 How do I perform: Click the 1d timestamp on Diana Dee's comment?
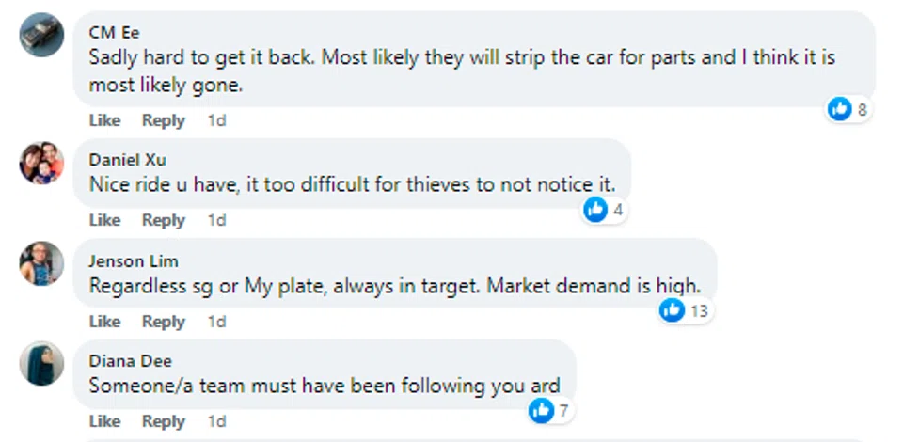click(x=216, y=421)
